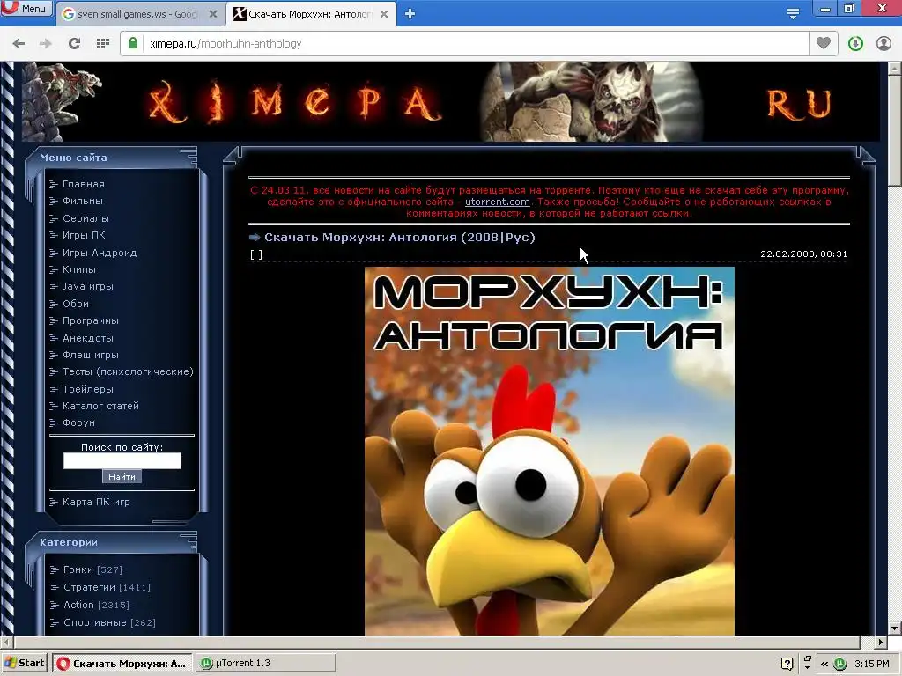
Task: Close the Google search tab
Action: [213, 14]
